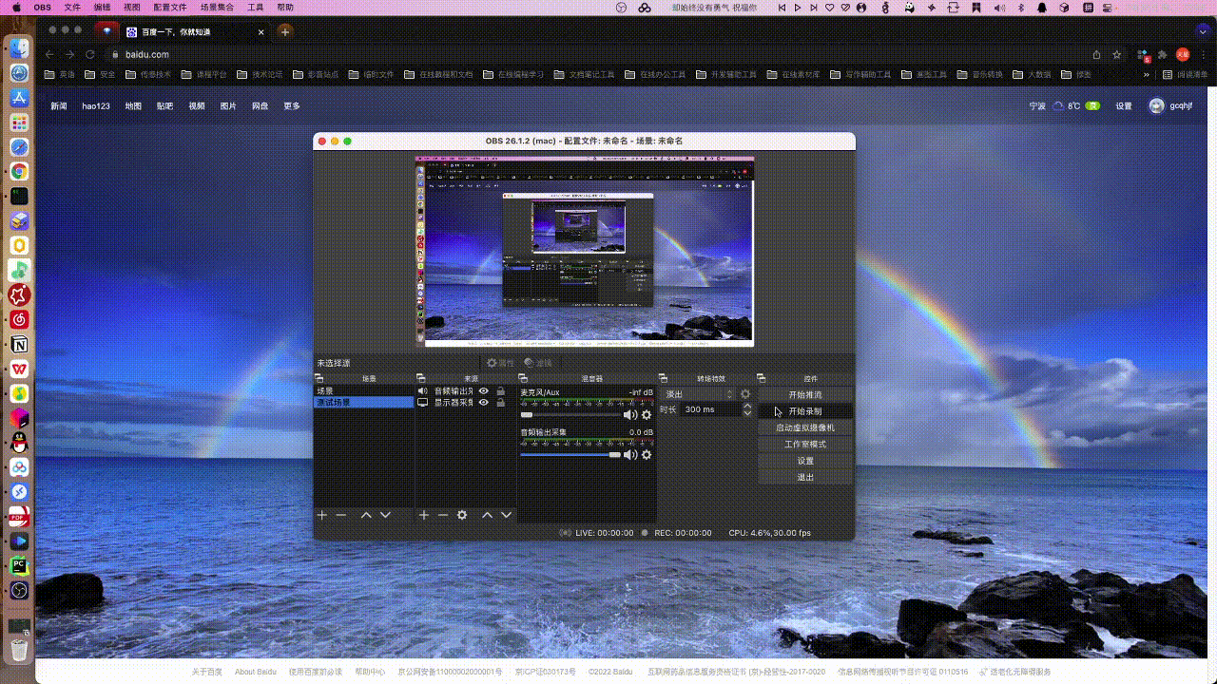Hide the 显示器采集 source with its eye icon
The width and height of the screenshot is (1217, 684).
coord(484,402)
